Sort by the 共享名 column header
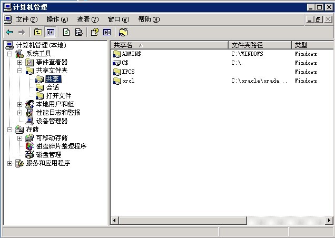335x238 pixels. [x=170, y=45]
